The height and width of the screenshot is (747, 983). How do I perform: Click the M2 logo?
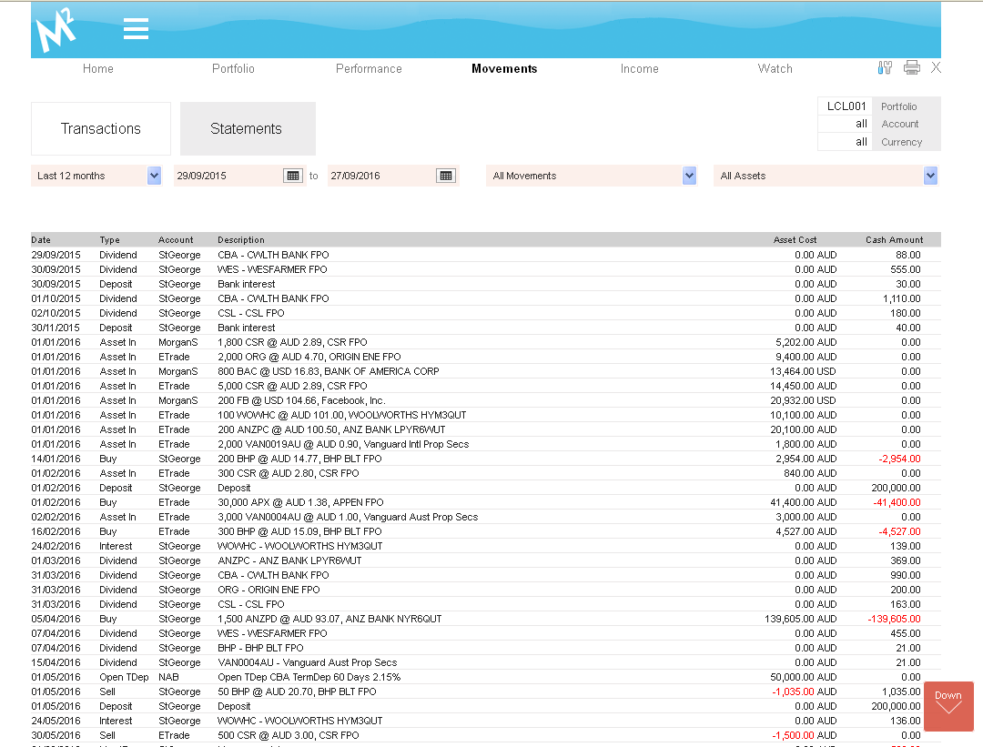(x=56, y=31)
